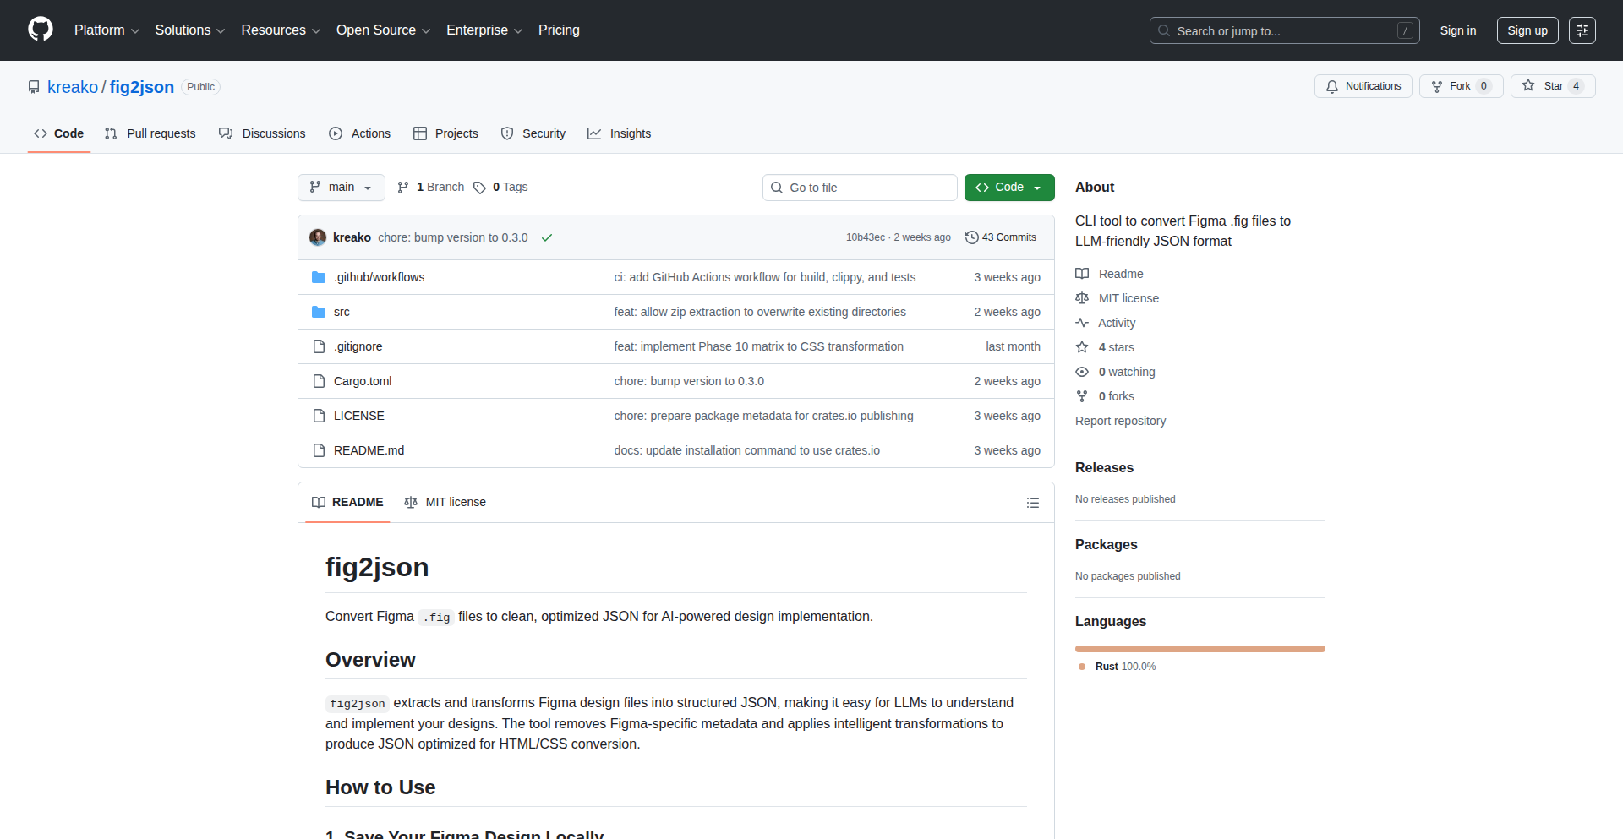Expand the Solutions menu
Viewport: 1623px width, 839px height.
[190, 30]
